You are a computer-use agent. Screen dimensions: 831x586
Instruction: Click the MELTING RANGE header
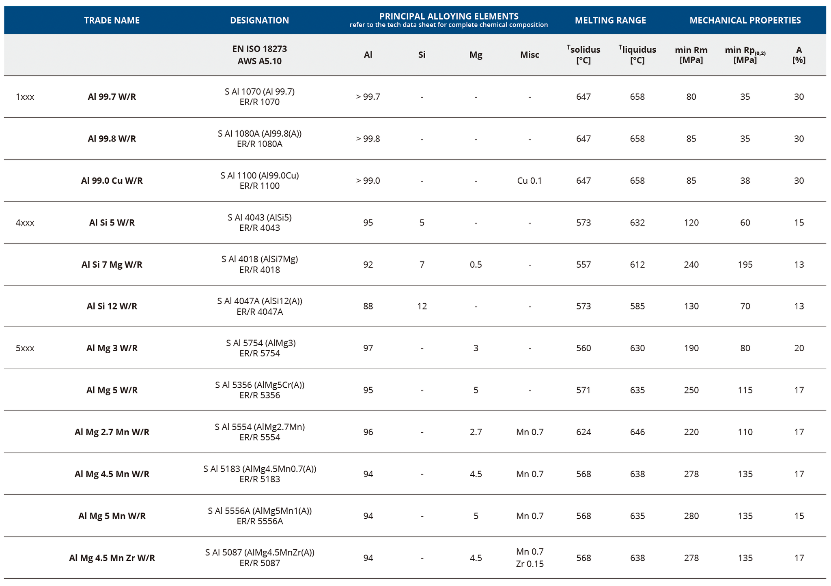pyautogui.click(x=610, y=20)
